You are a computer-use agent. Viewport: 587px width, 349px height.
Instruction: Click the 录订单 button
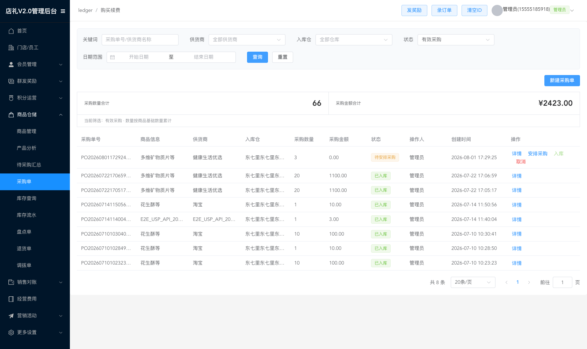click(444, 10)
